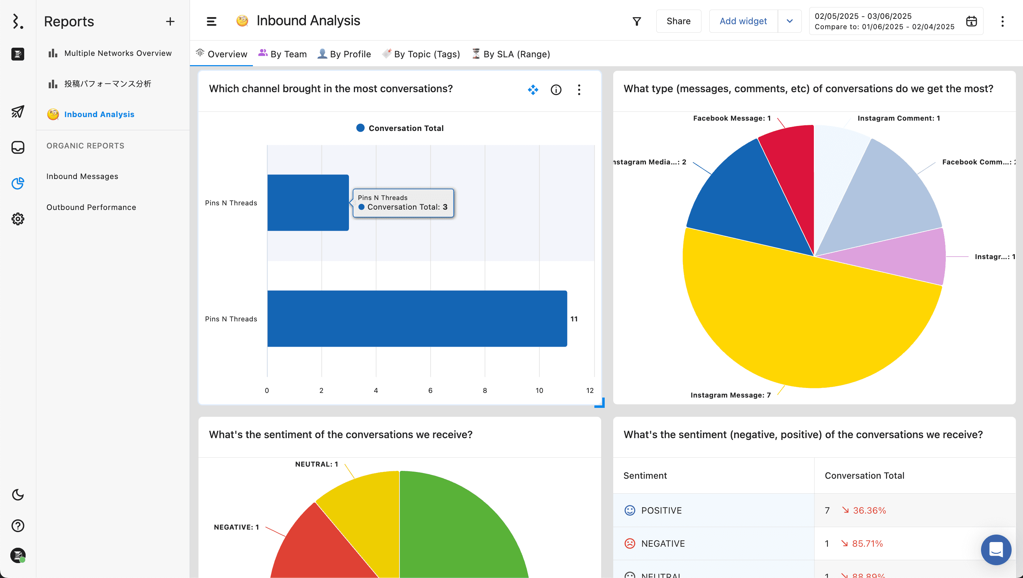Screen dimensions: 1023x578
Task: Open the By Topic (Tags) tab
Action: (421, 54)
